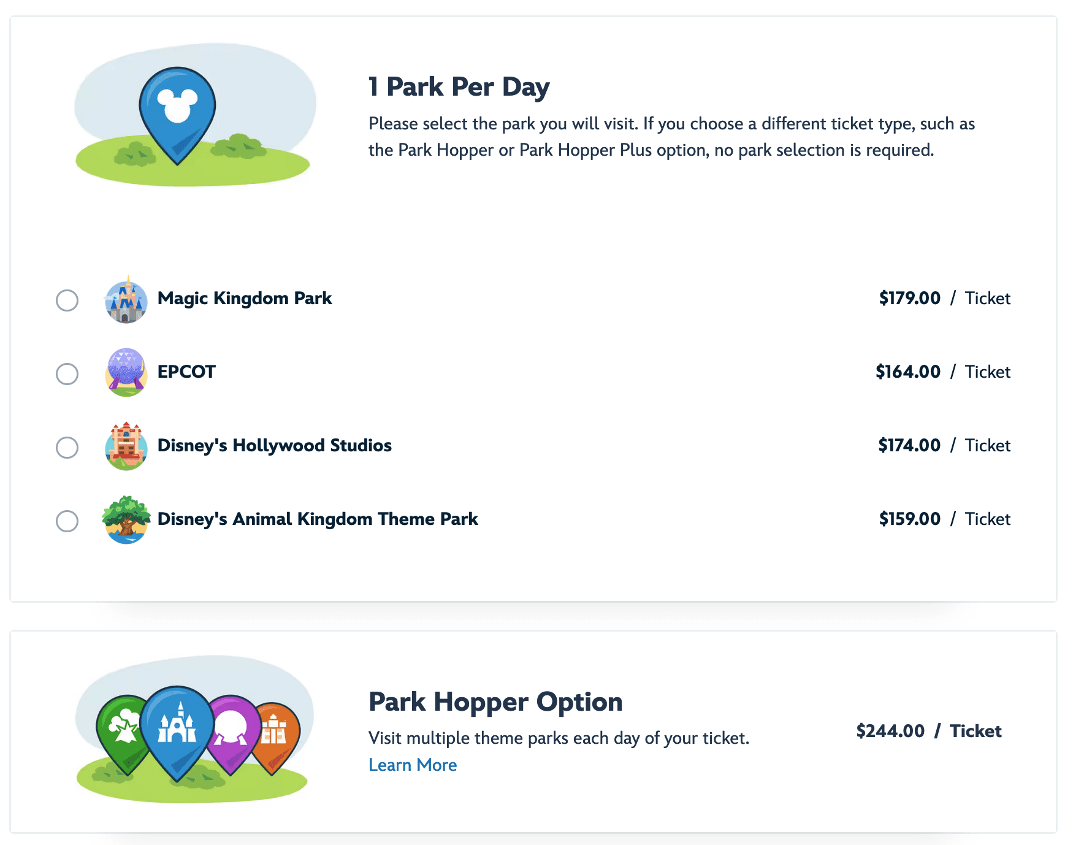The height and width of the screenshot is (845, 1073).
Task: Choose the Disney's Hollywood Studios radio button
Action: (x=67, y=448)
